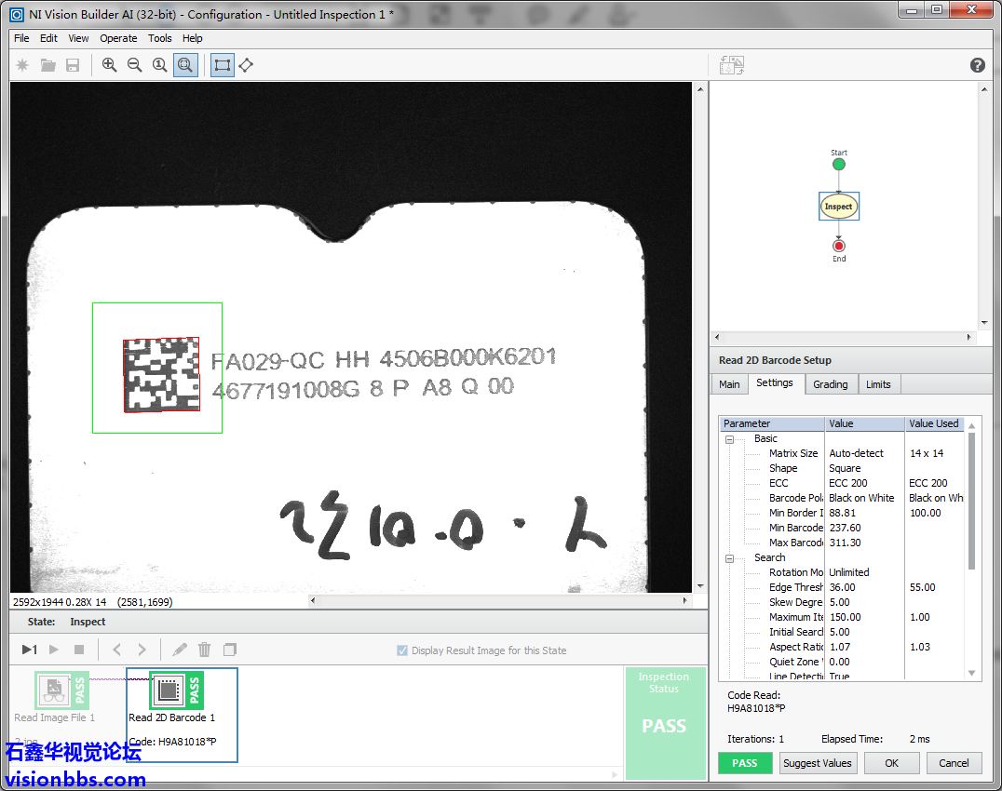Viewport: 1002px width, 791px height.
Task: Click the Inspect state node in diagram
Action: coord(838,207)
